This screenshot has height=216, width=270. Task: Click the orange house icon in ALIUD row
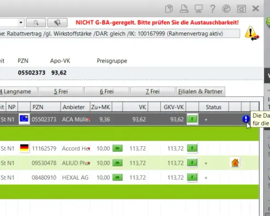click(235, 163)
